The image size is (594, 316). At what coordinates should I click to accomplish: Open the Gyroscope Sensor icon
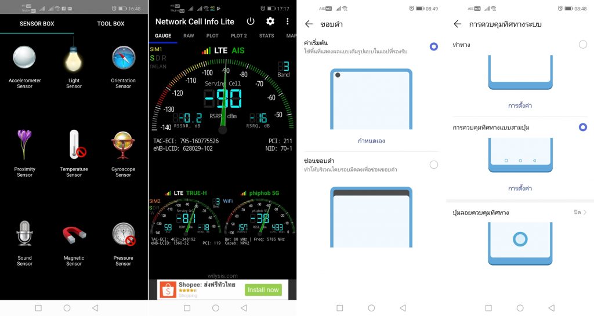[123, 146]
